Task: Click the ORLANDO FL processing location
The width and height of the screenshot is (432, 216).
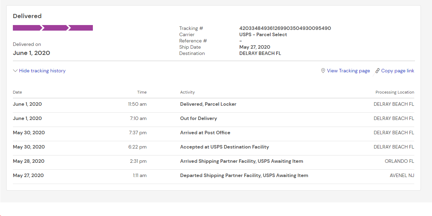Action: 399,161
